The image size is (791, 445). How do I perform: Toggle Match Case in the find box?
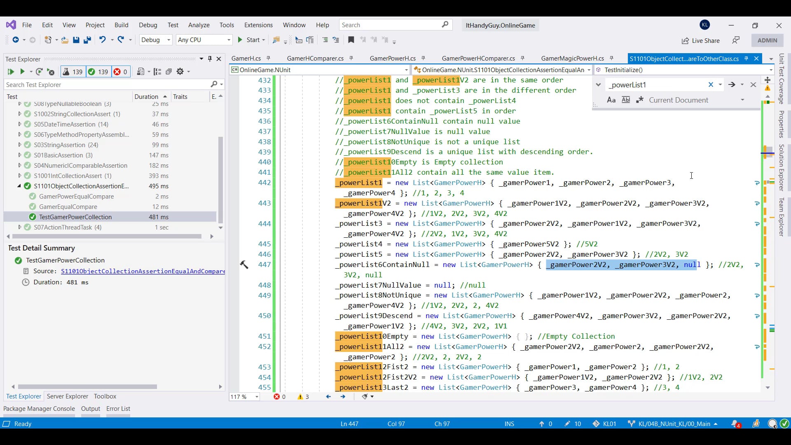[x=611, y=100]
